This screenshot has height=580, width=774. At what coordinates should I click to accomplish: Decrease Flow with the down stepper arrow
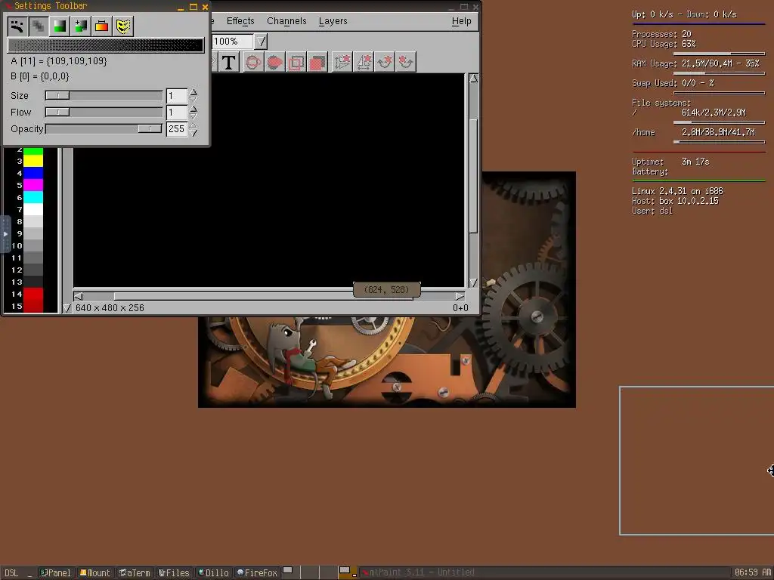click(x=193, y=116)
